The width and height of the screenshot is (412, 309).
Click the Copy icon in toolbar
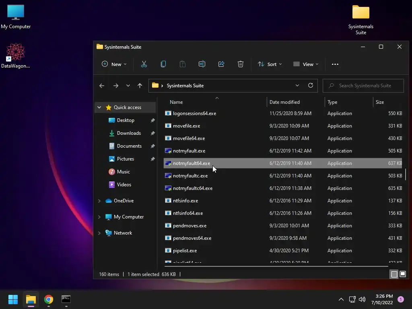(163, 64)
